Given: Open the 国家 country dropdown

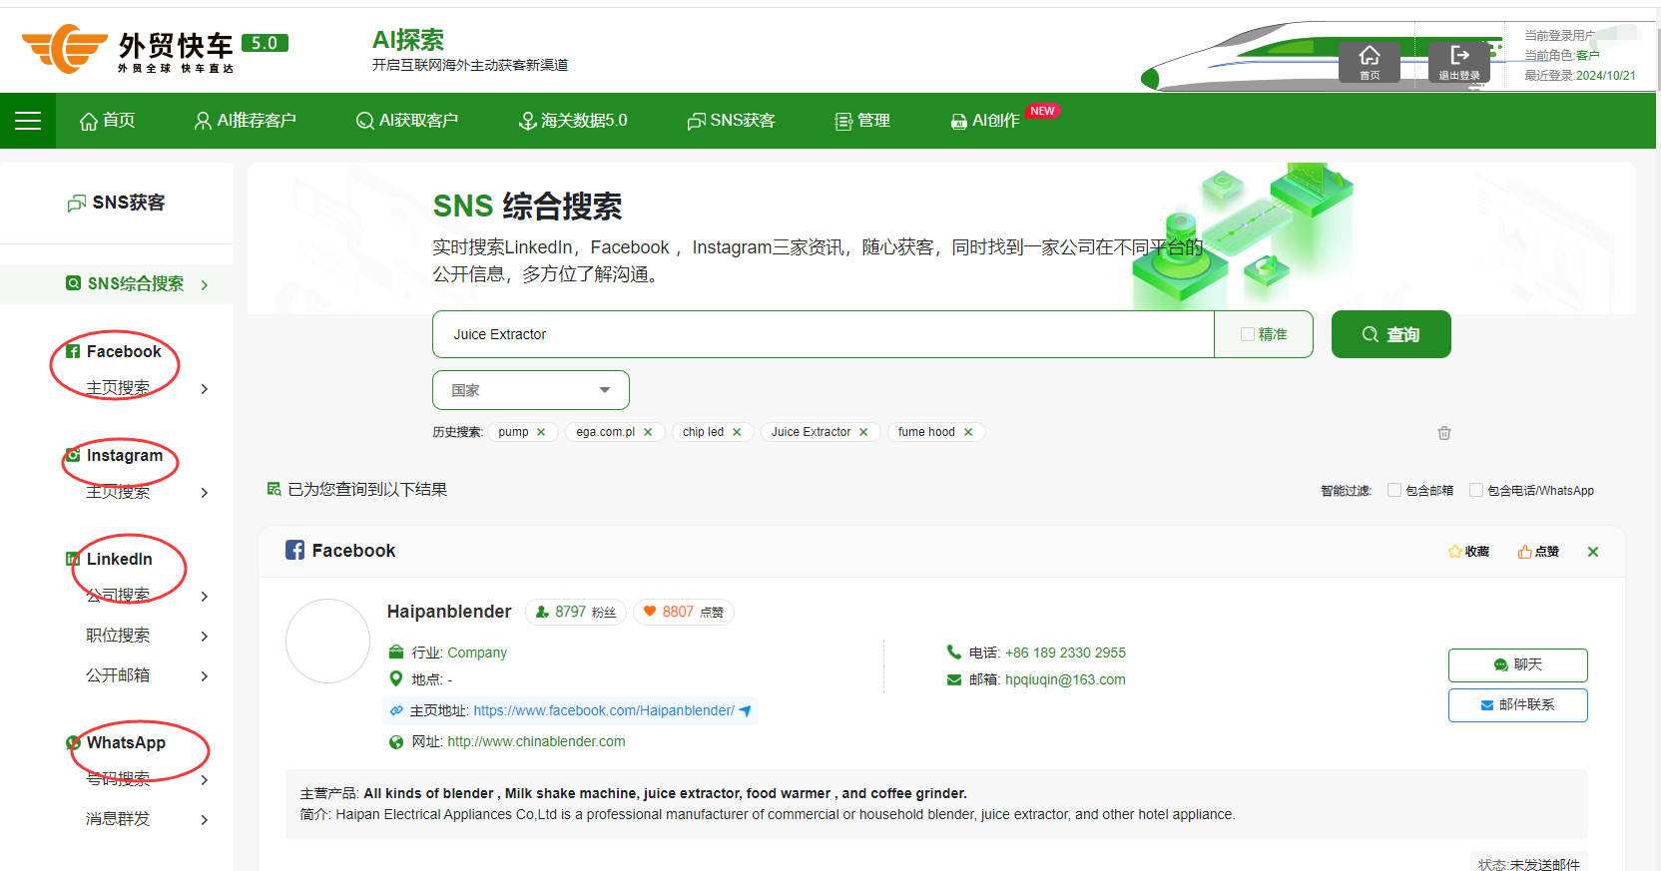Looking at the screenshot, I should point(531,390).
